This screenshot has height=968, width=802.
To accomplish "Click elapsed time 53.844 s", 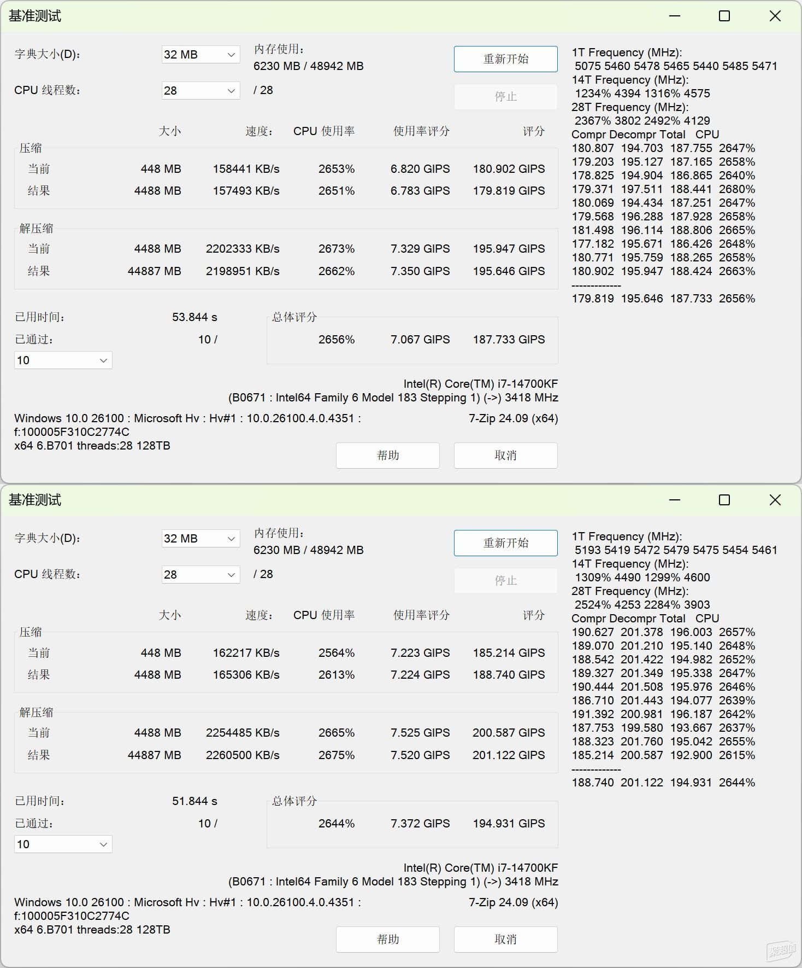I will coord(194,317).
